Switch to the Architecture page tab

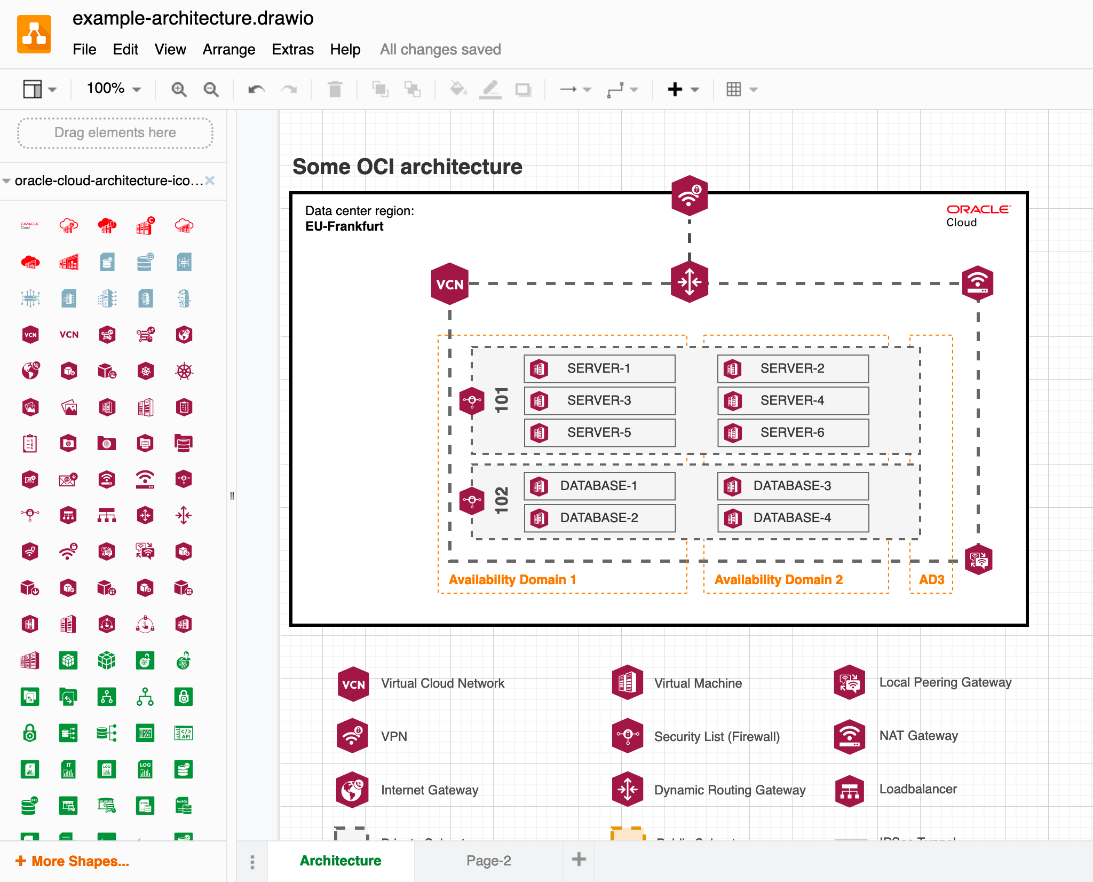340,861
